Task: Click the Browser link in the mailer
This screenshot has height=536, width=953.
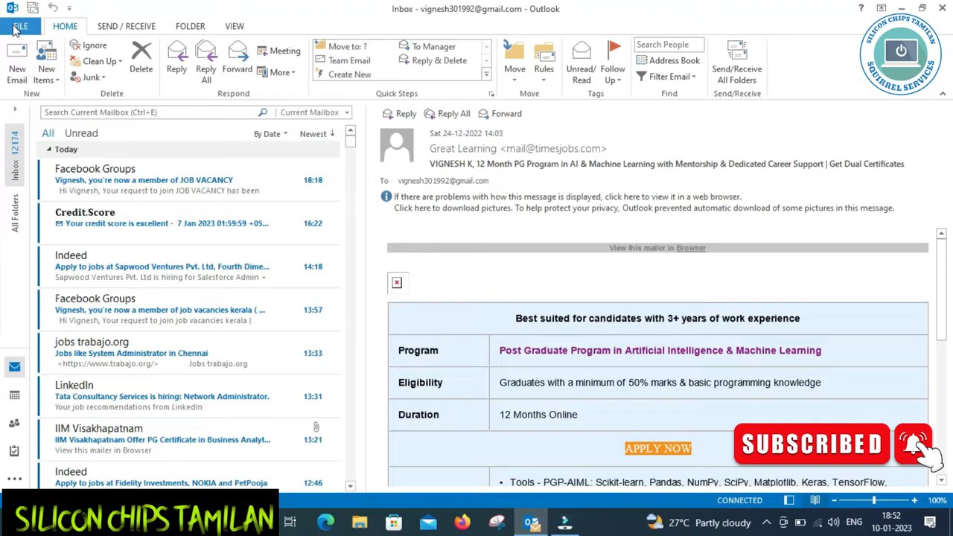Action: click(691, 248)
